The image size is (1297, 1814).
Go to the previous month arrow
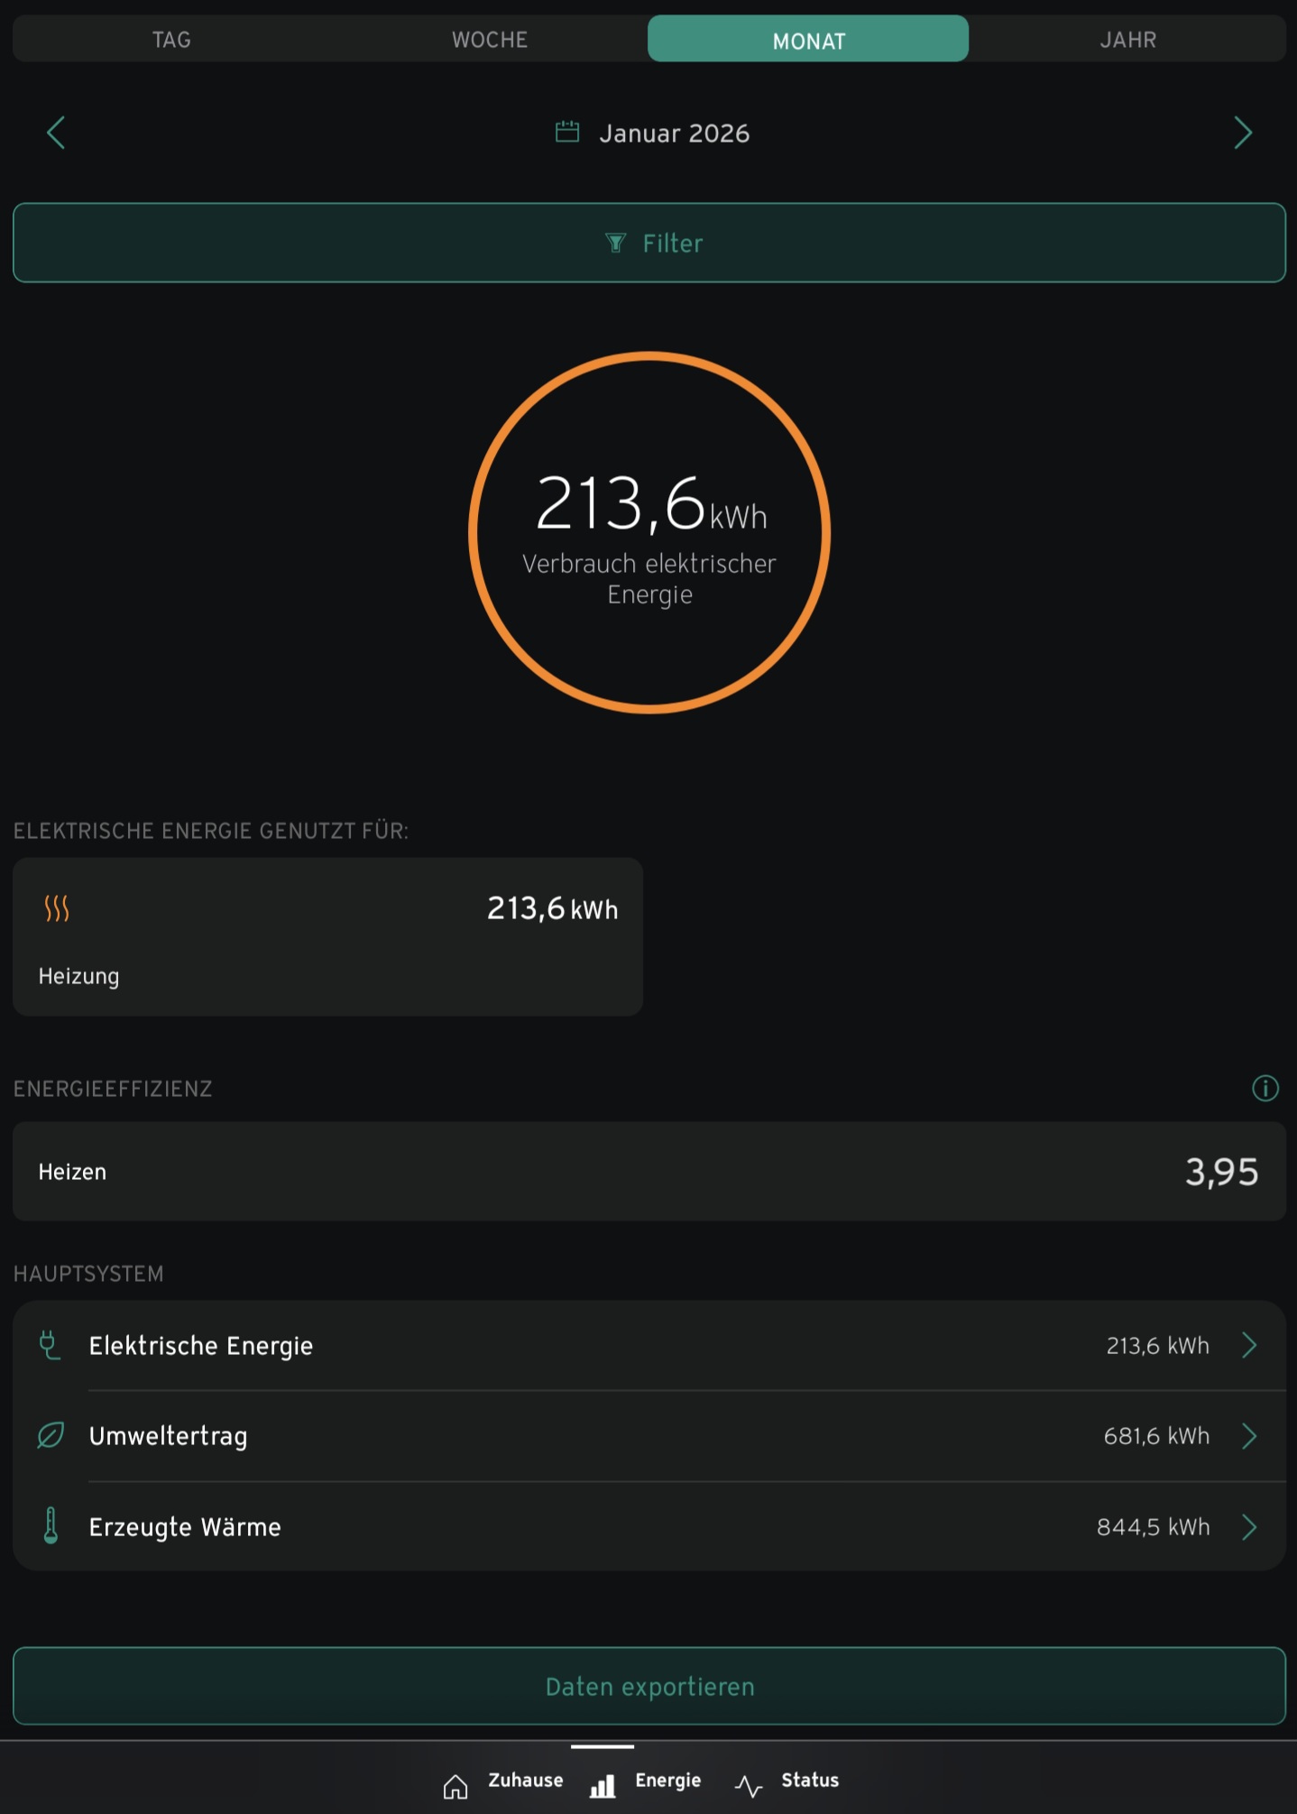56,133
